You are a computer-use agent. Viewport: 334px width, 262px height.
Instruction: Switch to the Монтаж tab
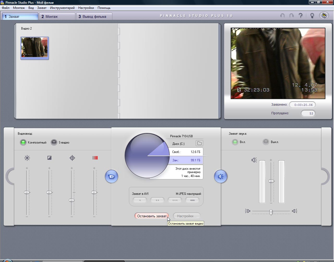(57, 16)
